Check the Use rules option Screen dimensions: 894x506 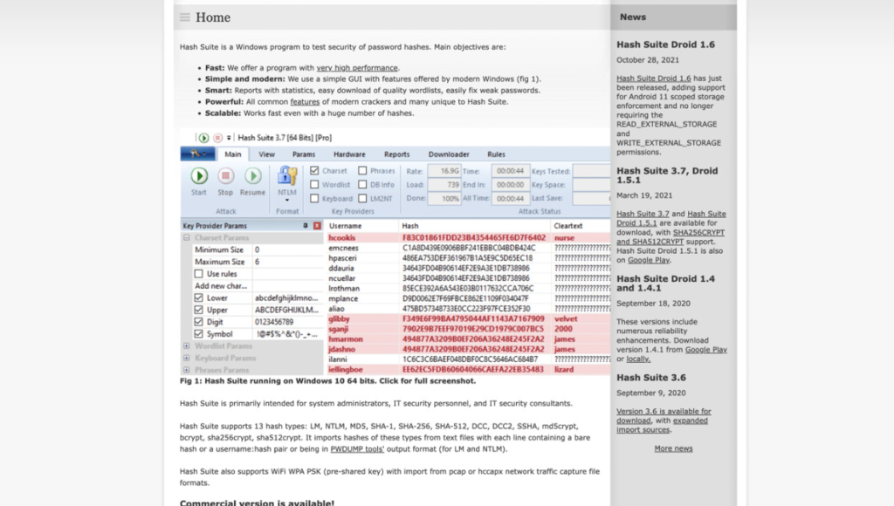click(198, 274)
